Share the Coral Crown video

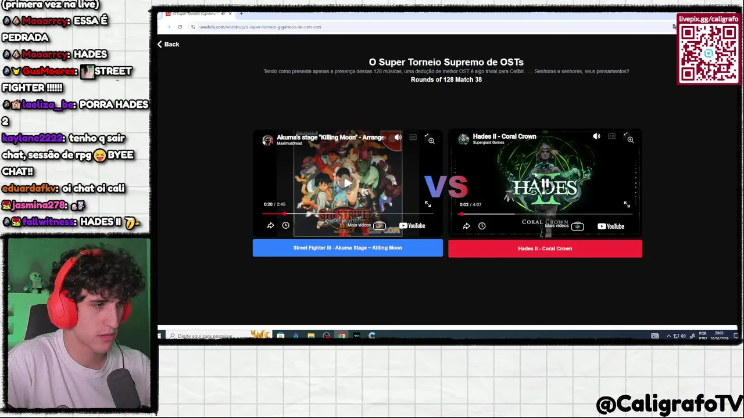pos(466,226)
